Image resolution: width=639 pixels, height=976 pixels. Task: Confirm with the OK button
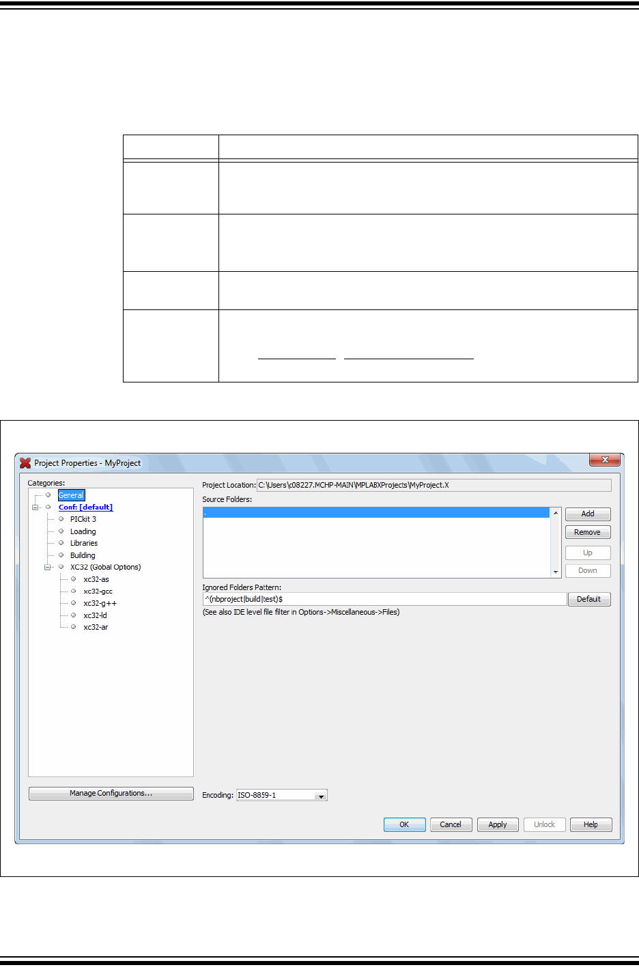coord(405,824)
